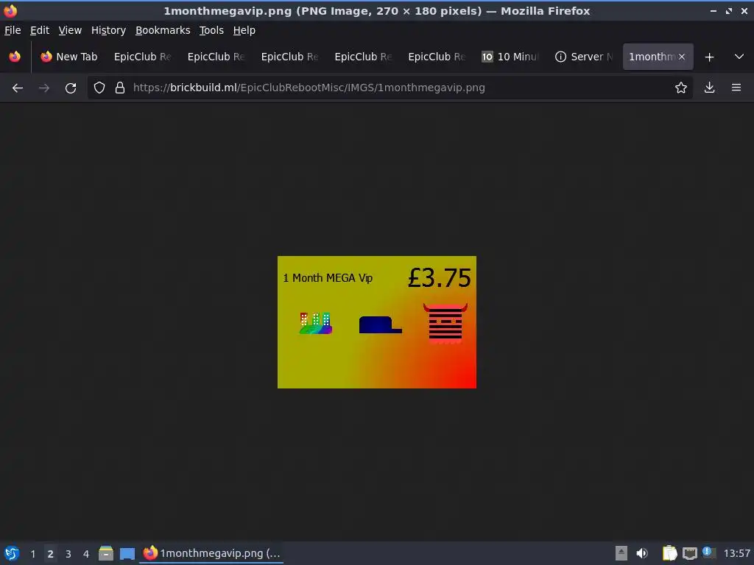Viewport: 754px width, 565px height.
Task: Open the tracking protection shield
Action: click(x=99, y=88)
